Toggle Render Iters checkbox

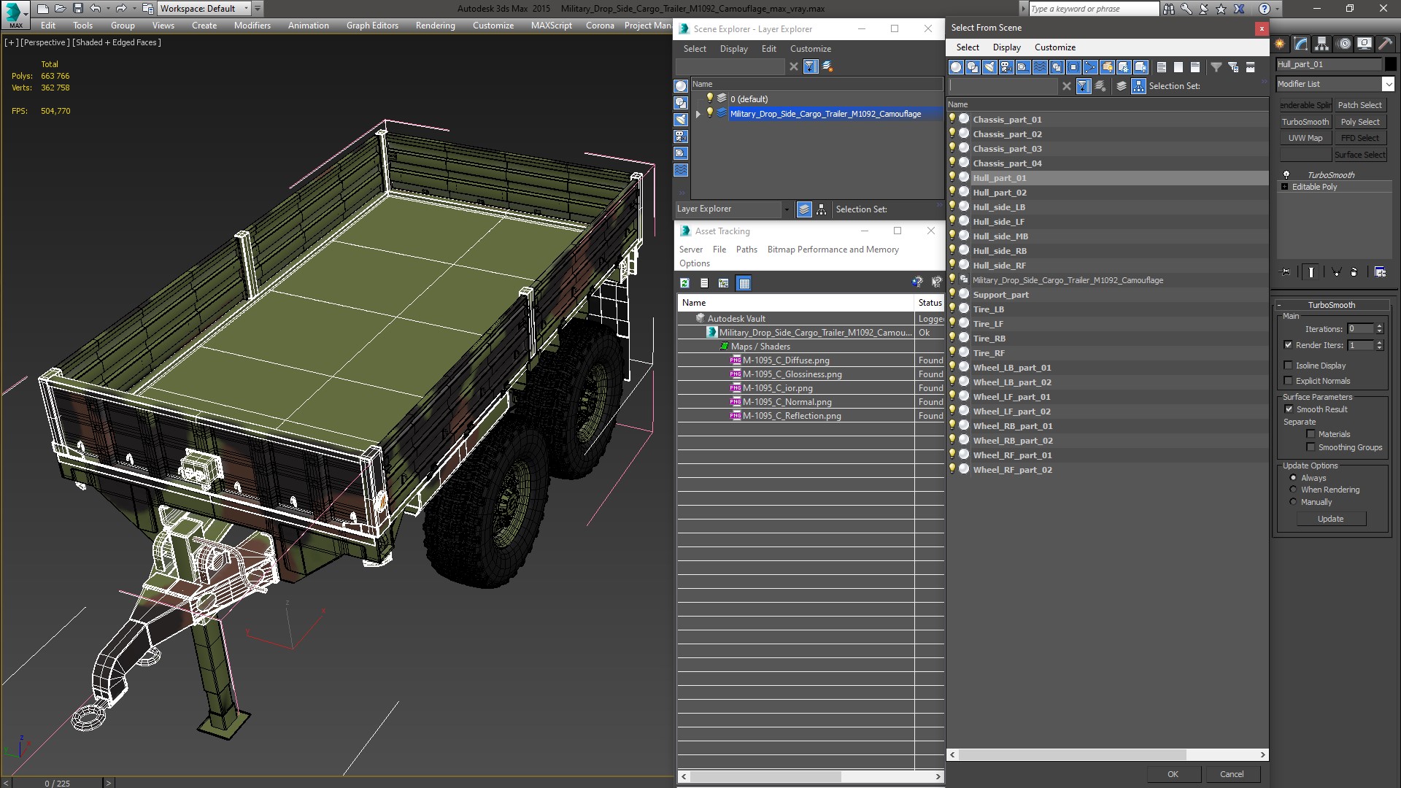point(1288,345)
